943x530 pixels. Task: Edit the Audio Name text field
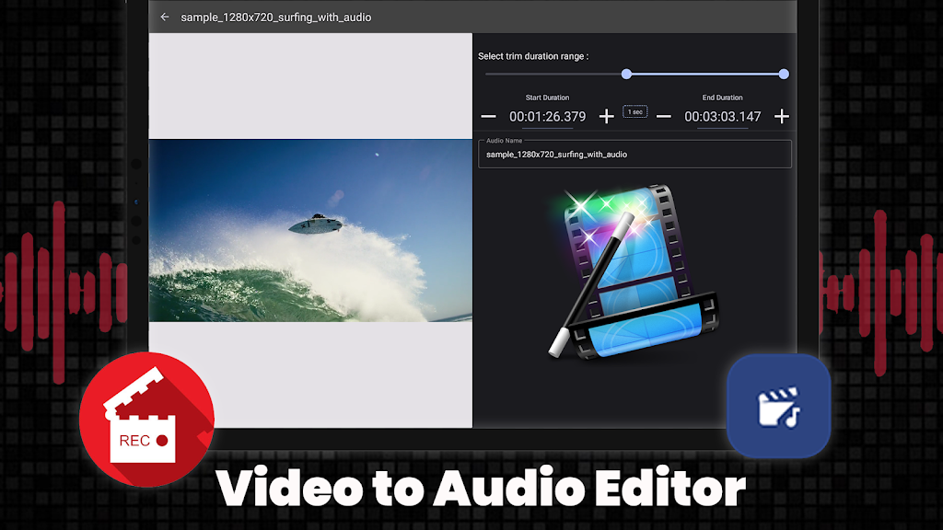pyautogui.click(x=634, y=155)
